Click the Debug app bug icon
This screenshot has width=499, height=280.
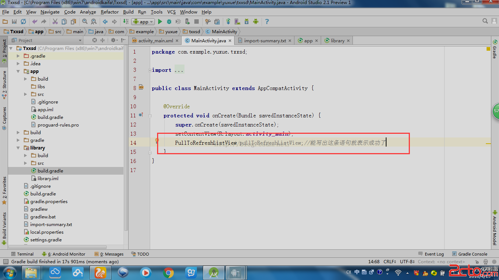(169, 22)
